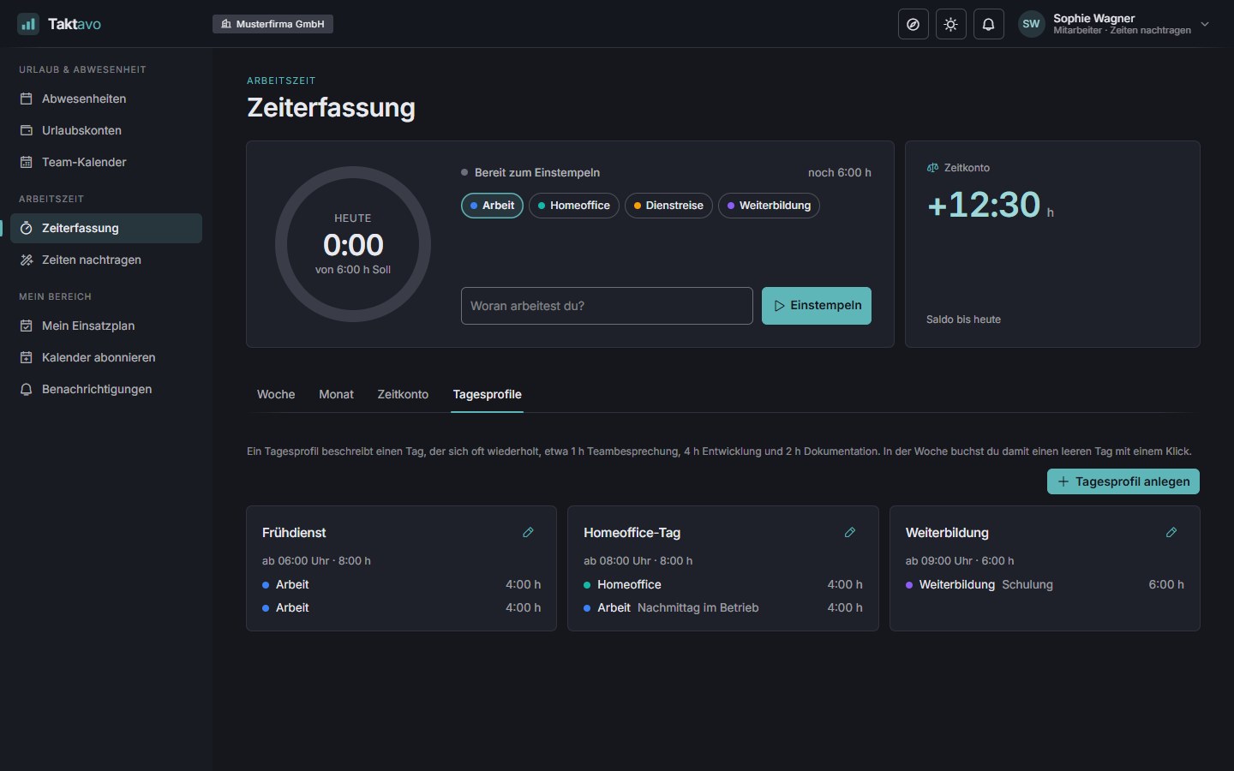Viewport: 1234px width, 771px height.
Task: Click the Zeitkonto scale icon in balance card
Action: point(932,168)
